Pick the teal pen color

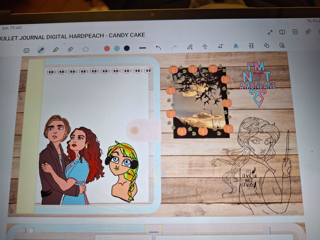(117, 48)
